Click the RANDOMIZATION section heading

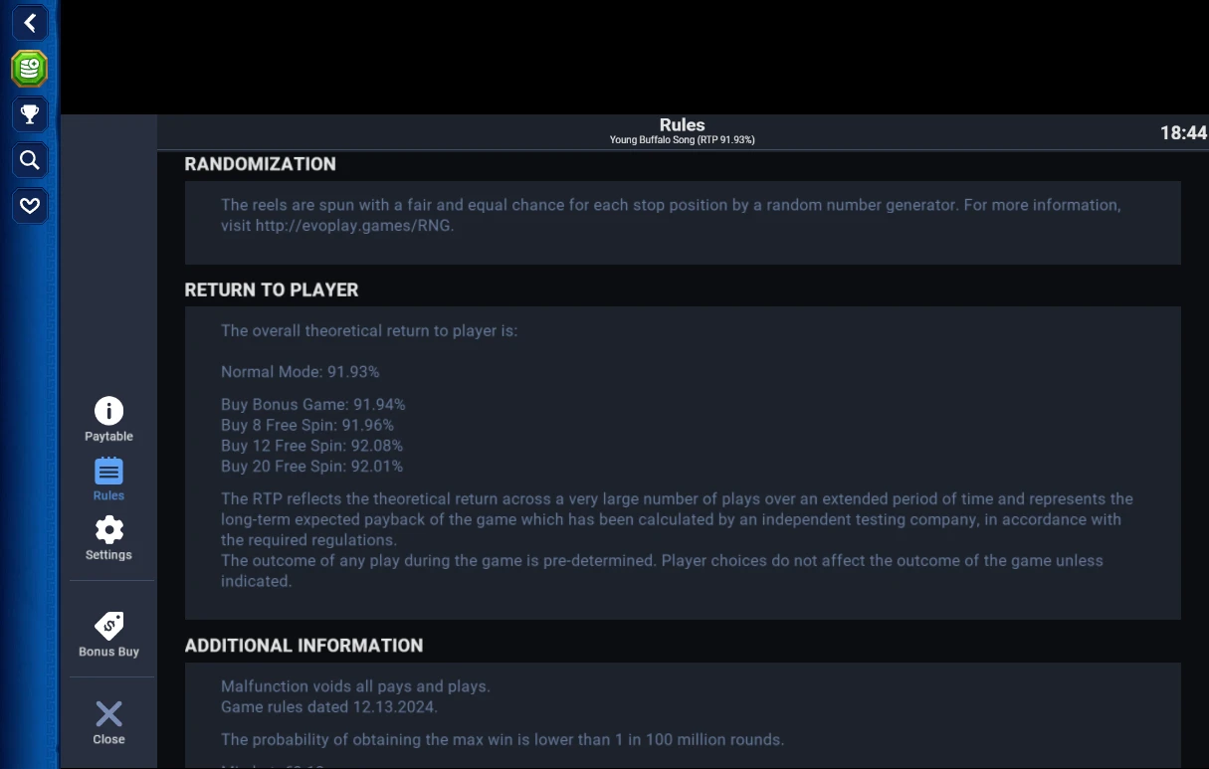pos(261,164)
